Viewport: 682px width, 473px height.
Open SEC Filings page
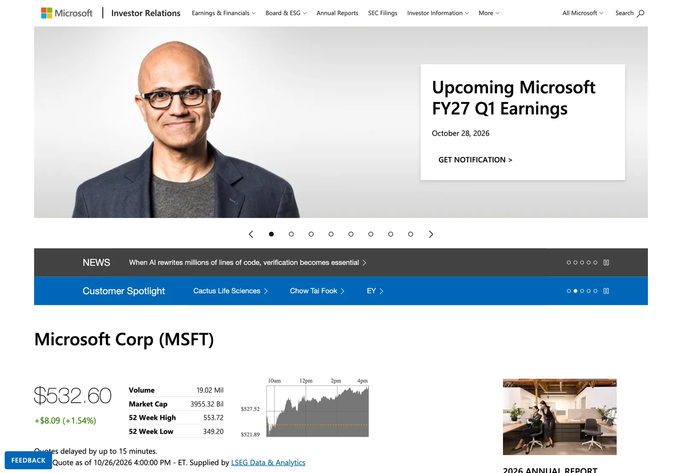[x=383, y=13]
